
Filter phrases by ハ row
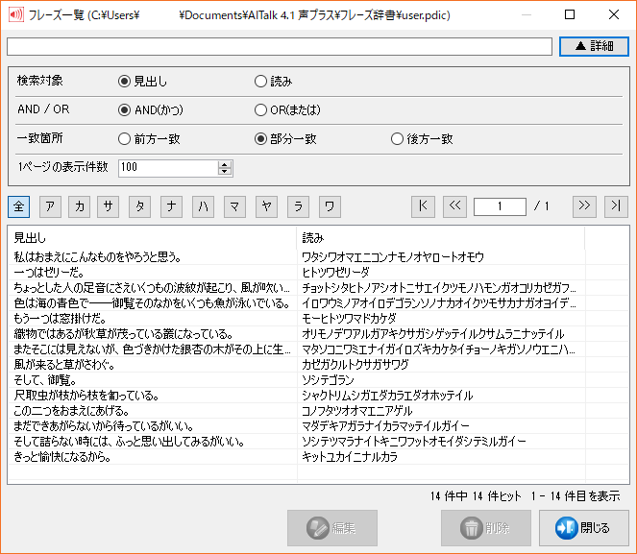coord(203,206)
